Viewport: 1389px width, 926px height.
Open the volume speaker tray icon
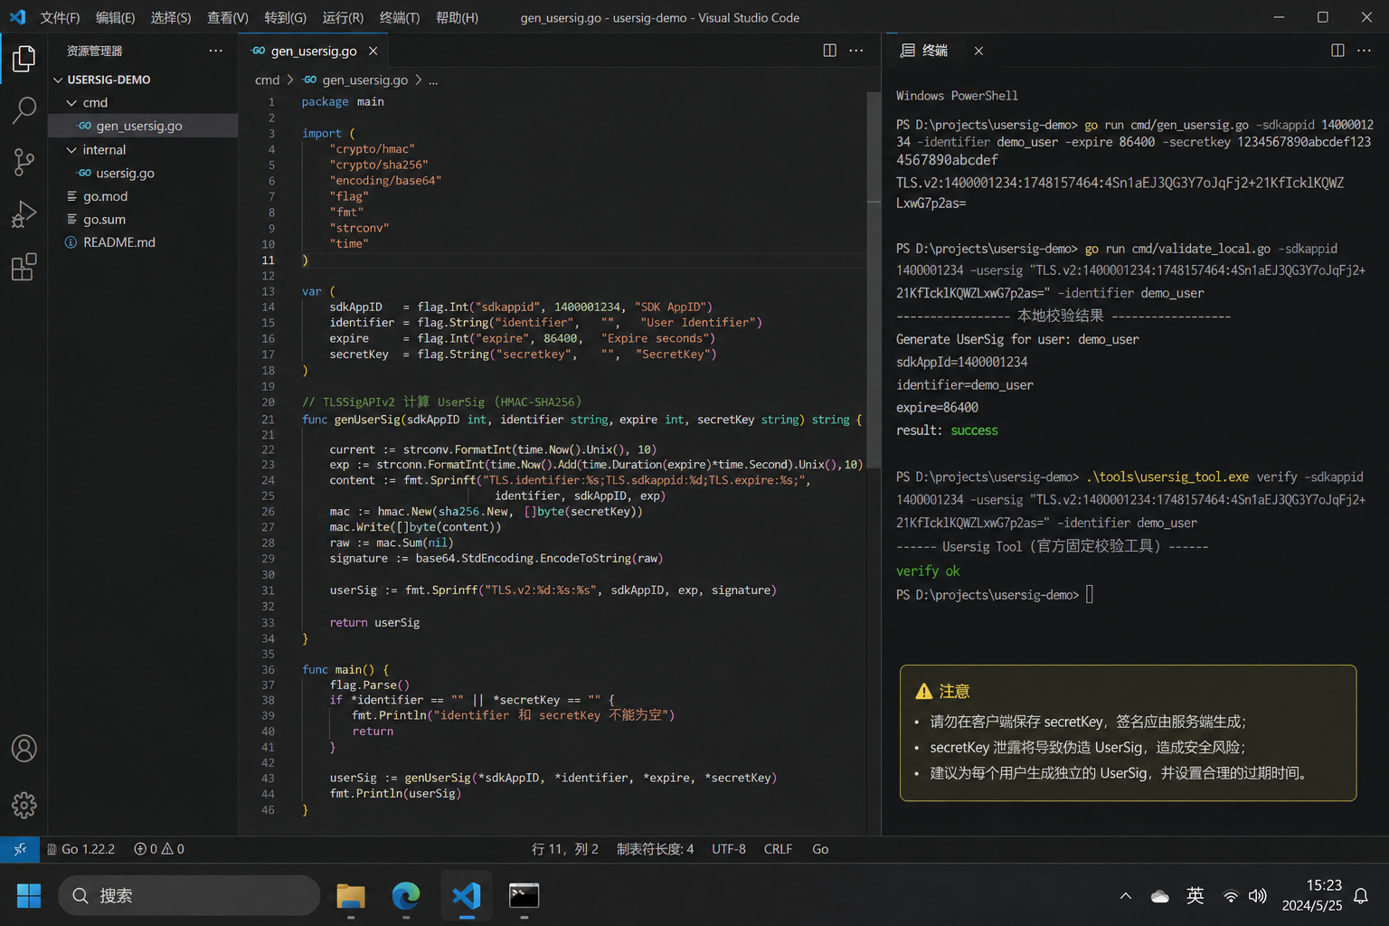click(1258, 896)
